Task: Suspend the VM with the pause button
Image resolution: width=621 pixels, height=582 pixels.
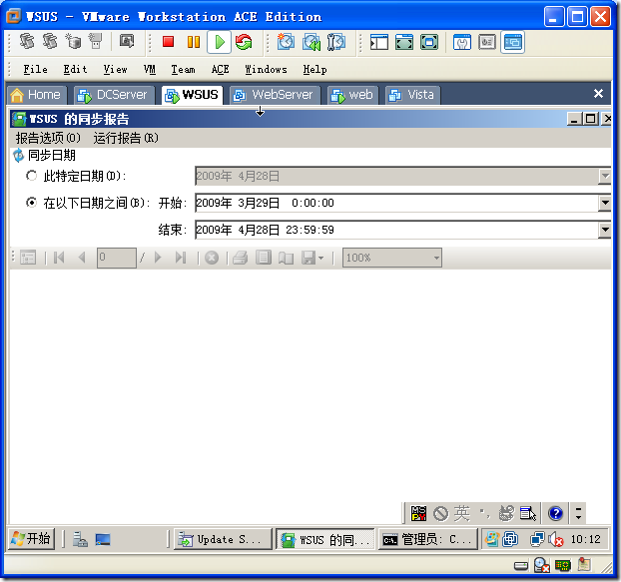Action: [194, 42]
